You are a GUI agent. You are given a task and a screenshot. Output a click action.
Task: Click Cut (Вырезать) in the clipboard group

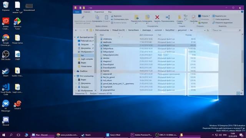116,16
